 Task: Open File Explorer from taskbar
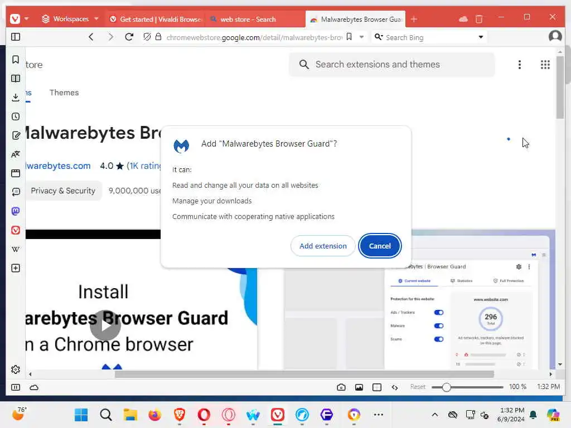pyautogui.click(x=130, y=415)
